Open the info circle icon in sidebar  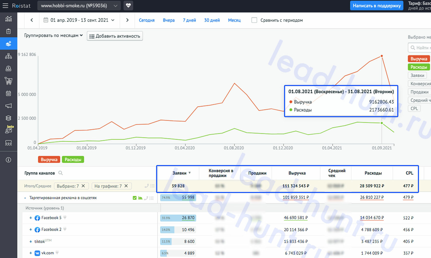pyautogui.click(x=8, y=160)
